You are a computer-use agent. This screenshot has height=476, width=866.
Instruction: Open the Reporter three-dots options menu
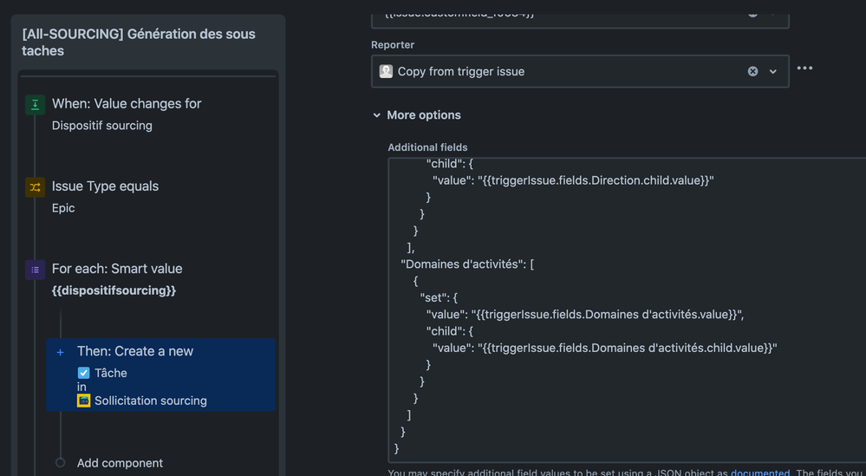[x=804, y=68]
